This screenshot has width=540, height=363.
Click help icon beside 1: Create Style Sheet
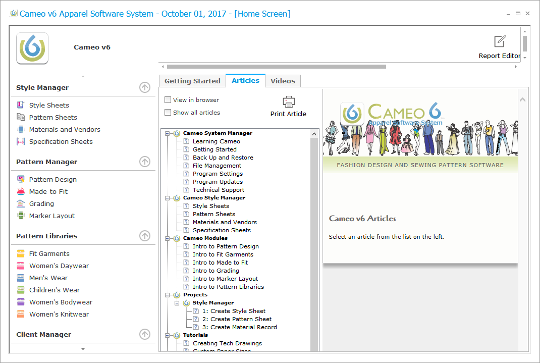point(196,311)
